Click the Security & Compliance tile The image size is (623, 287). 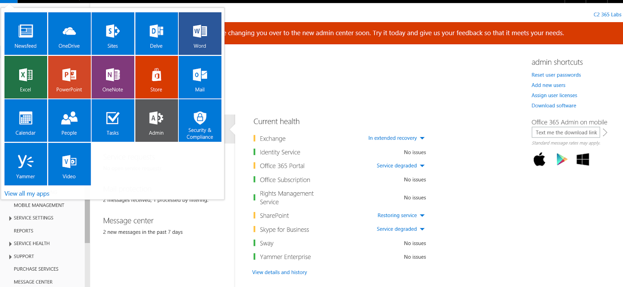click(200, 120)
